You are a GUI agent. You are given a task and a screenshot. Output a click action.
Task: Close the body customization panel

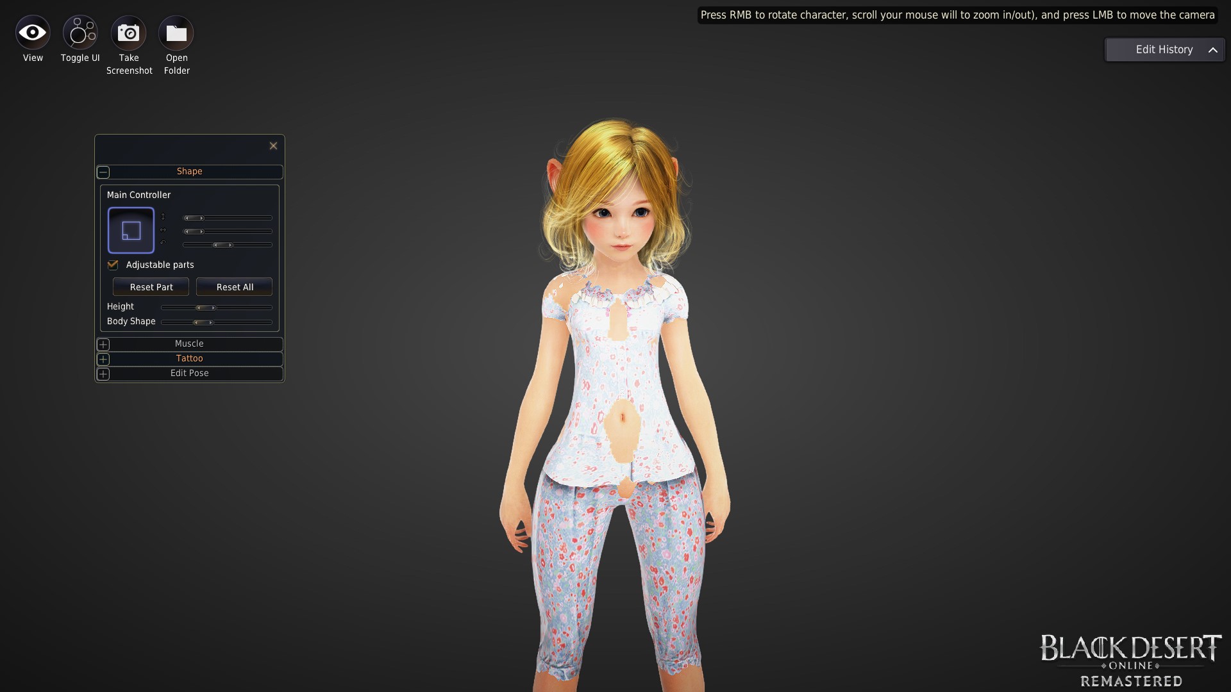pos(273,146)
